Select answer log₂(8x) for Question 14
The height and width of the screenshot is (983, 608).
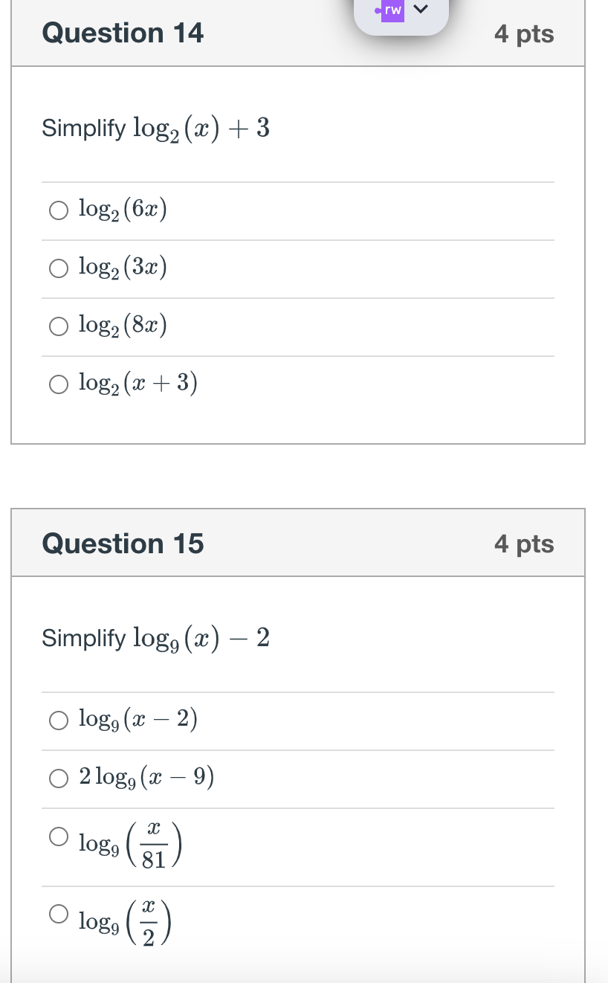tap(59, 326)
